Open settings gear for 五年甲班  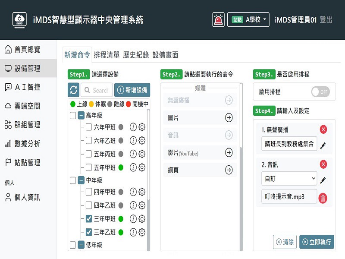coord(142,167)
